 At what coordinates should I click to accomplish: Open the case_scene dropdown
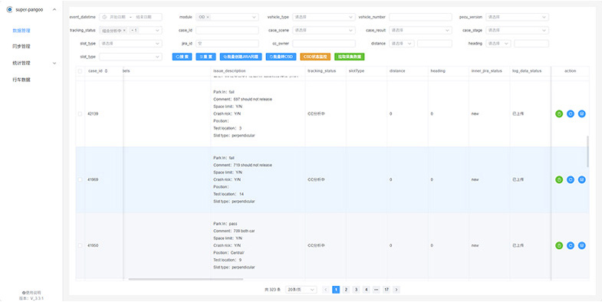[324, 31]
